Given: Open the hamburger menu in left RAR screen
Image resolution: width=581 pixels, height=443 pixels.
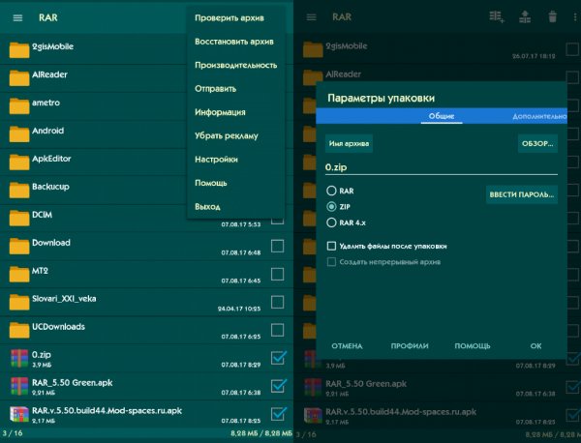Looking at the screenshot, I should pos(17,17).
